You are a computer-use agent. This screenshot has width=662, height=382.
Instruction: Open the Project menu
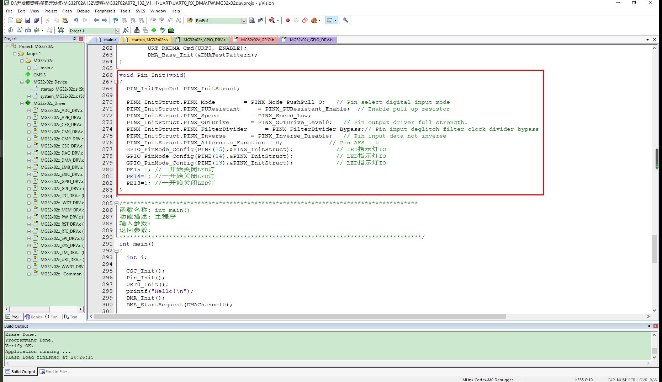click(x=51, y=11)
